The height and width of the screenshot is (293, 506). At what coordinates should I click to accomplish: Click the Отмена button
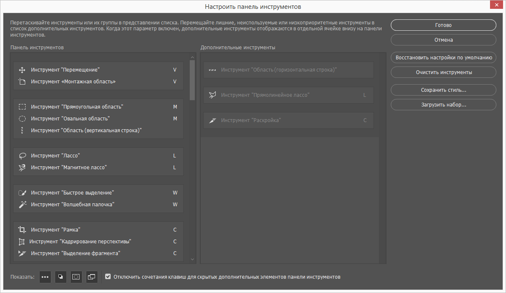click(x=443, y=40)
